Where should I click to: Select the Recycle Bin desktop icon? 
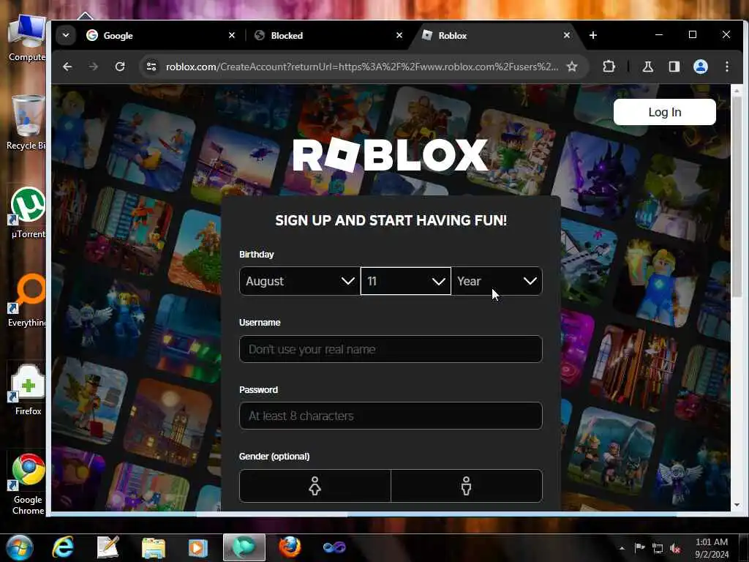point(27,122)
